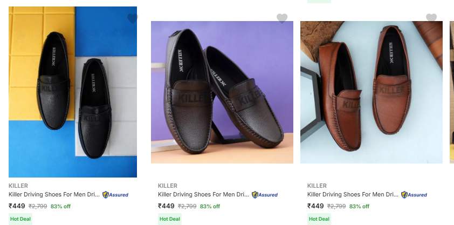This screenshot has height=225, width=454.
Task: Open black loafers image on yellow-blue background
Action: pyautogui.click(x=73, y=92)
